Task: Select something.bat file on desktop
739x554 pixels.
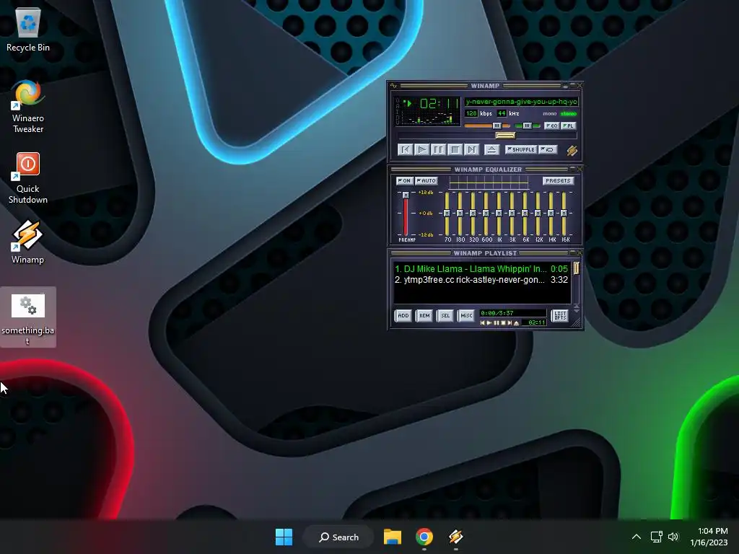Action: (x=28, y=317)
